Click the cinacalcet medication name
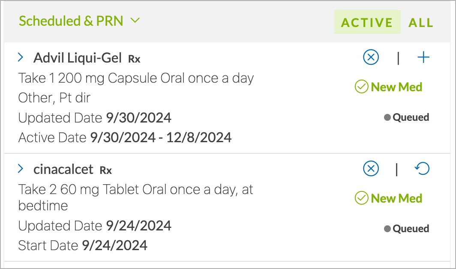 (x=63, y=169)
